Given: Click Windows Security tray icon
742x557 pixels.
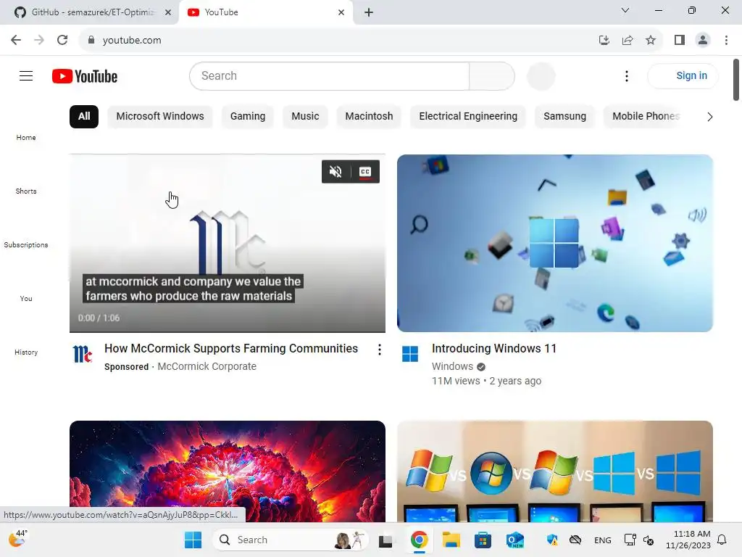Looking at the screenshot, I should pyautogui.click(x=551, y=540).
